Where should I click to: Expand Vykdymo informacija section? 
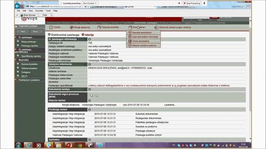90,64
